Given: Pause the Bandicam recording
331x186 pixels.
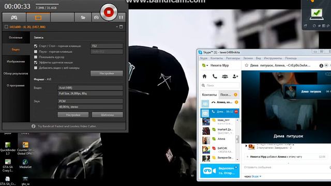Looking at the screenshot, I should (x=121, y=18).
